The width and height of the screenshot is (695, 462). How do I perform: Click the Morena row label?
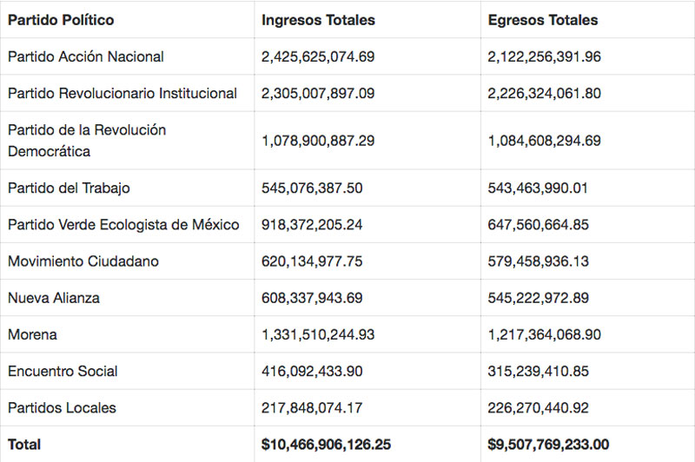[x=32, y=334]
